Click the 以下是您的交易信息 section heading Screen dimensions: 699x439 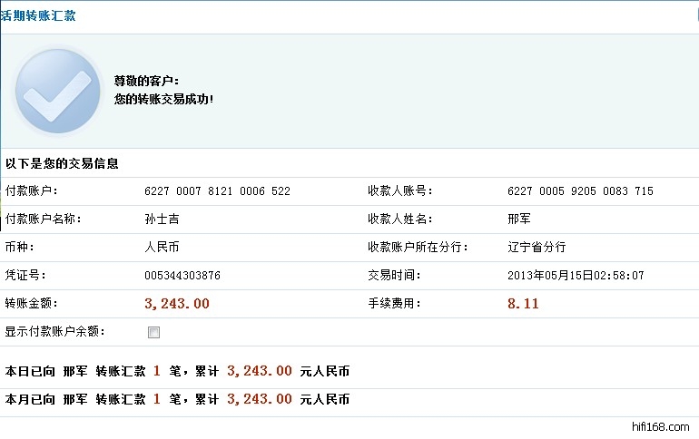coord(62,164)
